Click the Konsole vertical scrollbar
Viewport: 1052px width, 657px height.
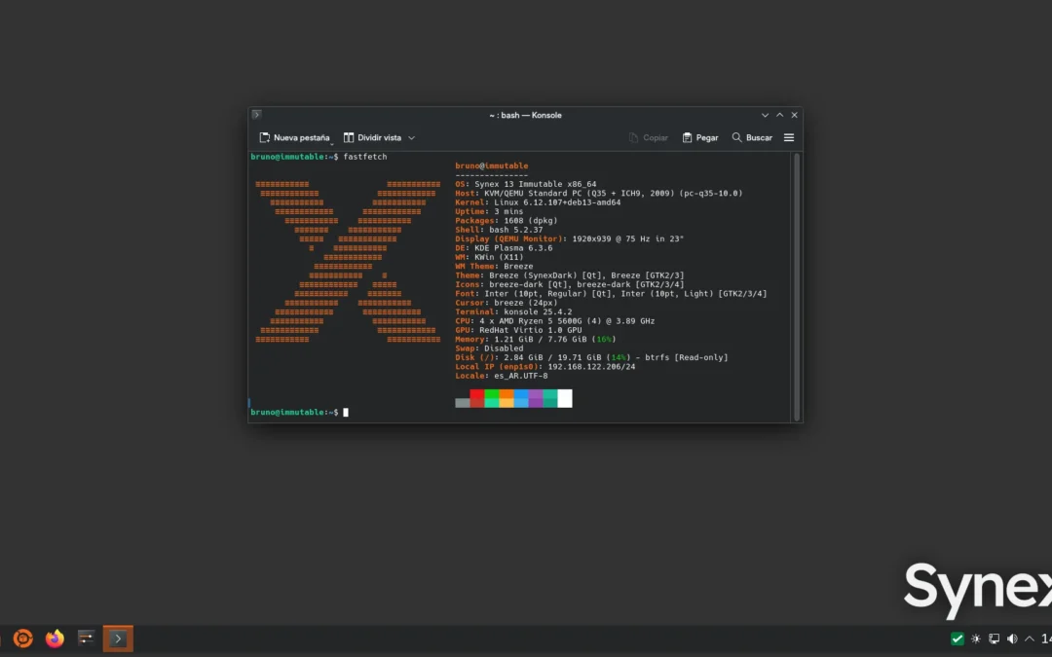(x=797, y=286)
